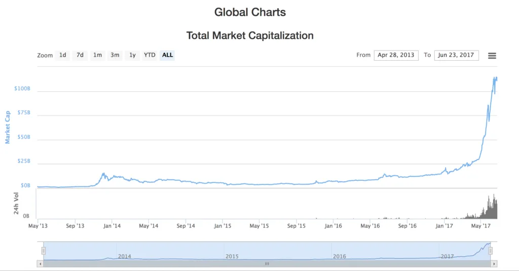The image size is (519, 271).
Task: Set zoom to 7d
Action: [80, 55]
